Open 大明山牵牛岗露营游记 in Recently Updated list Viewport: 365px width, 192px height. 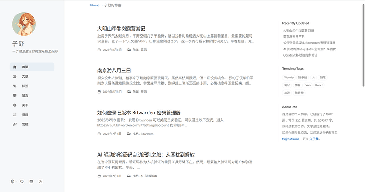(x=298, y=31)
